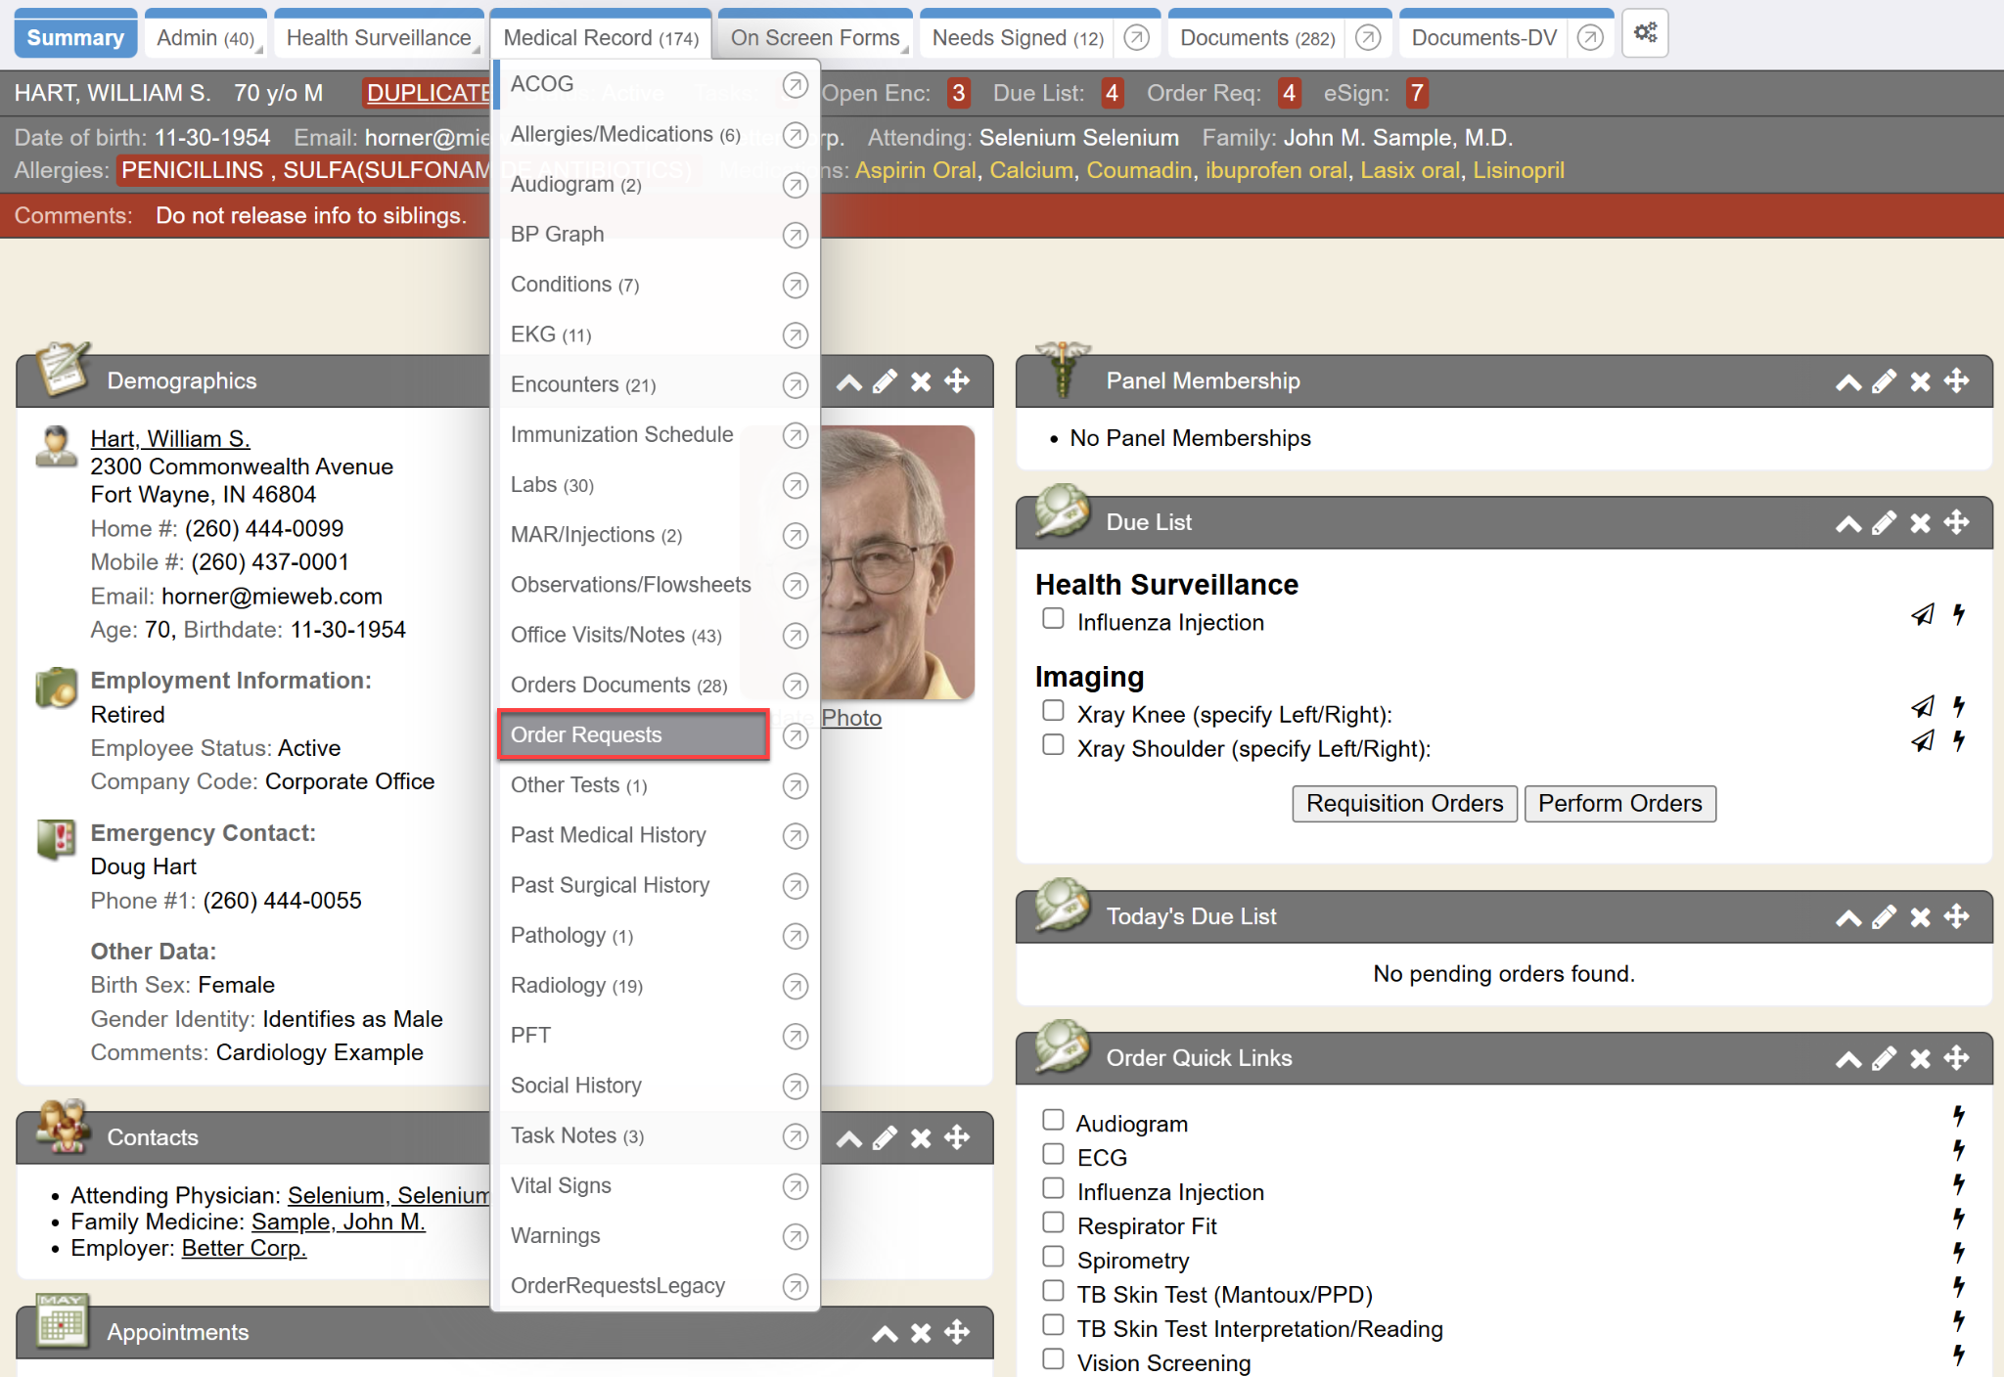Viewport: 2004px width, 1377px height.
Task: Click paper plane icon for Xray Knee
Action: tap(1922, 707)
